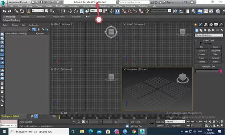This screenshot has width=225, height=135.
Task: Collapse the Object Type rollout
Action: [x=209, y=40]
